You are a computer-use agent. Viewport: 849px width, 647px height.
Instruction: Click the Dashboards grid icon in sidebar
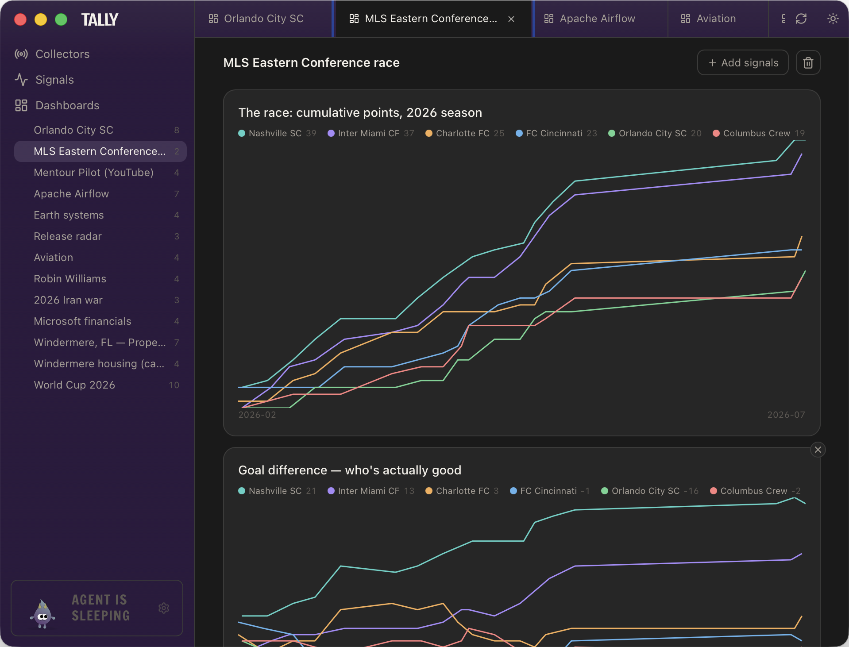(x=21, y=105)
